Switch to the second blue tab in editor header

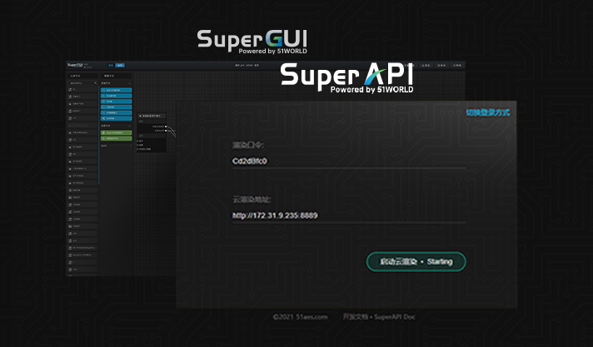[120, 64]
